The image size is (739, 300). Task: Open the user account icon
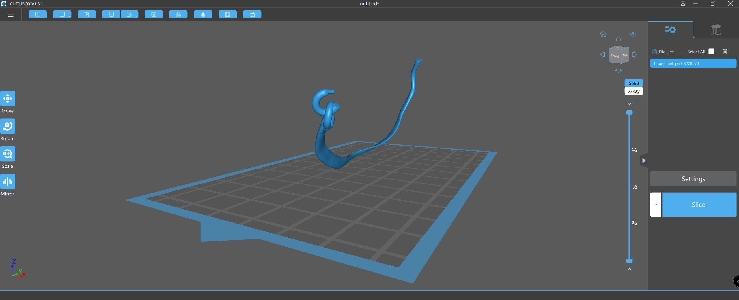(x=683, y=4)
